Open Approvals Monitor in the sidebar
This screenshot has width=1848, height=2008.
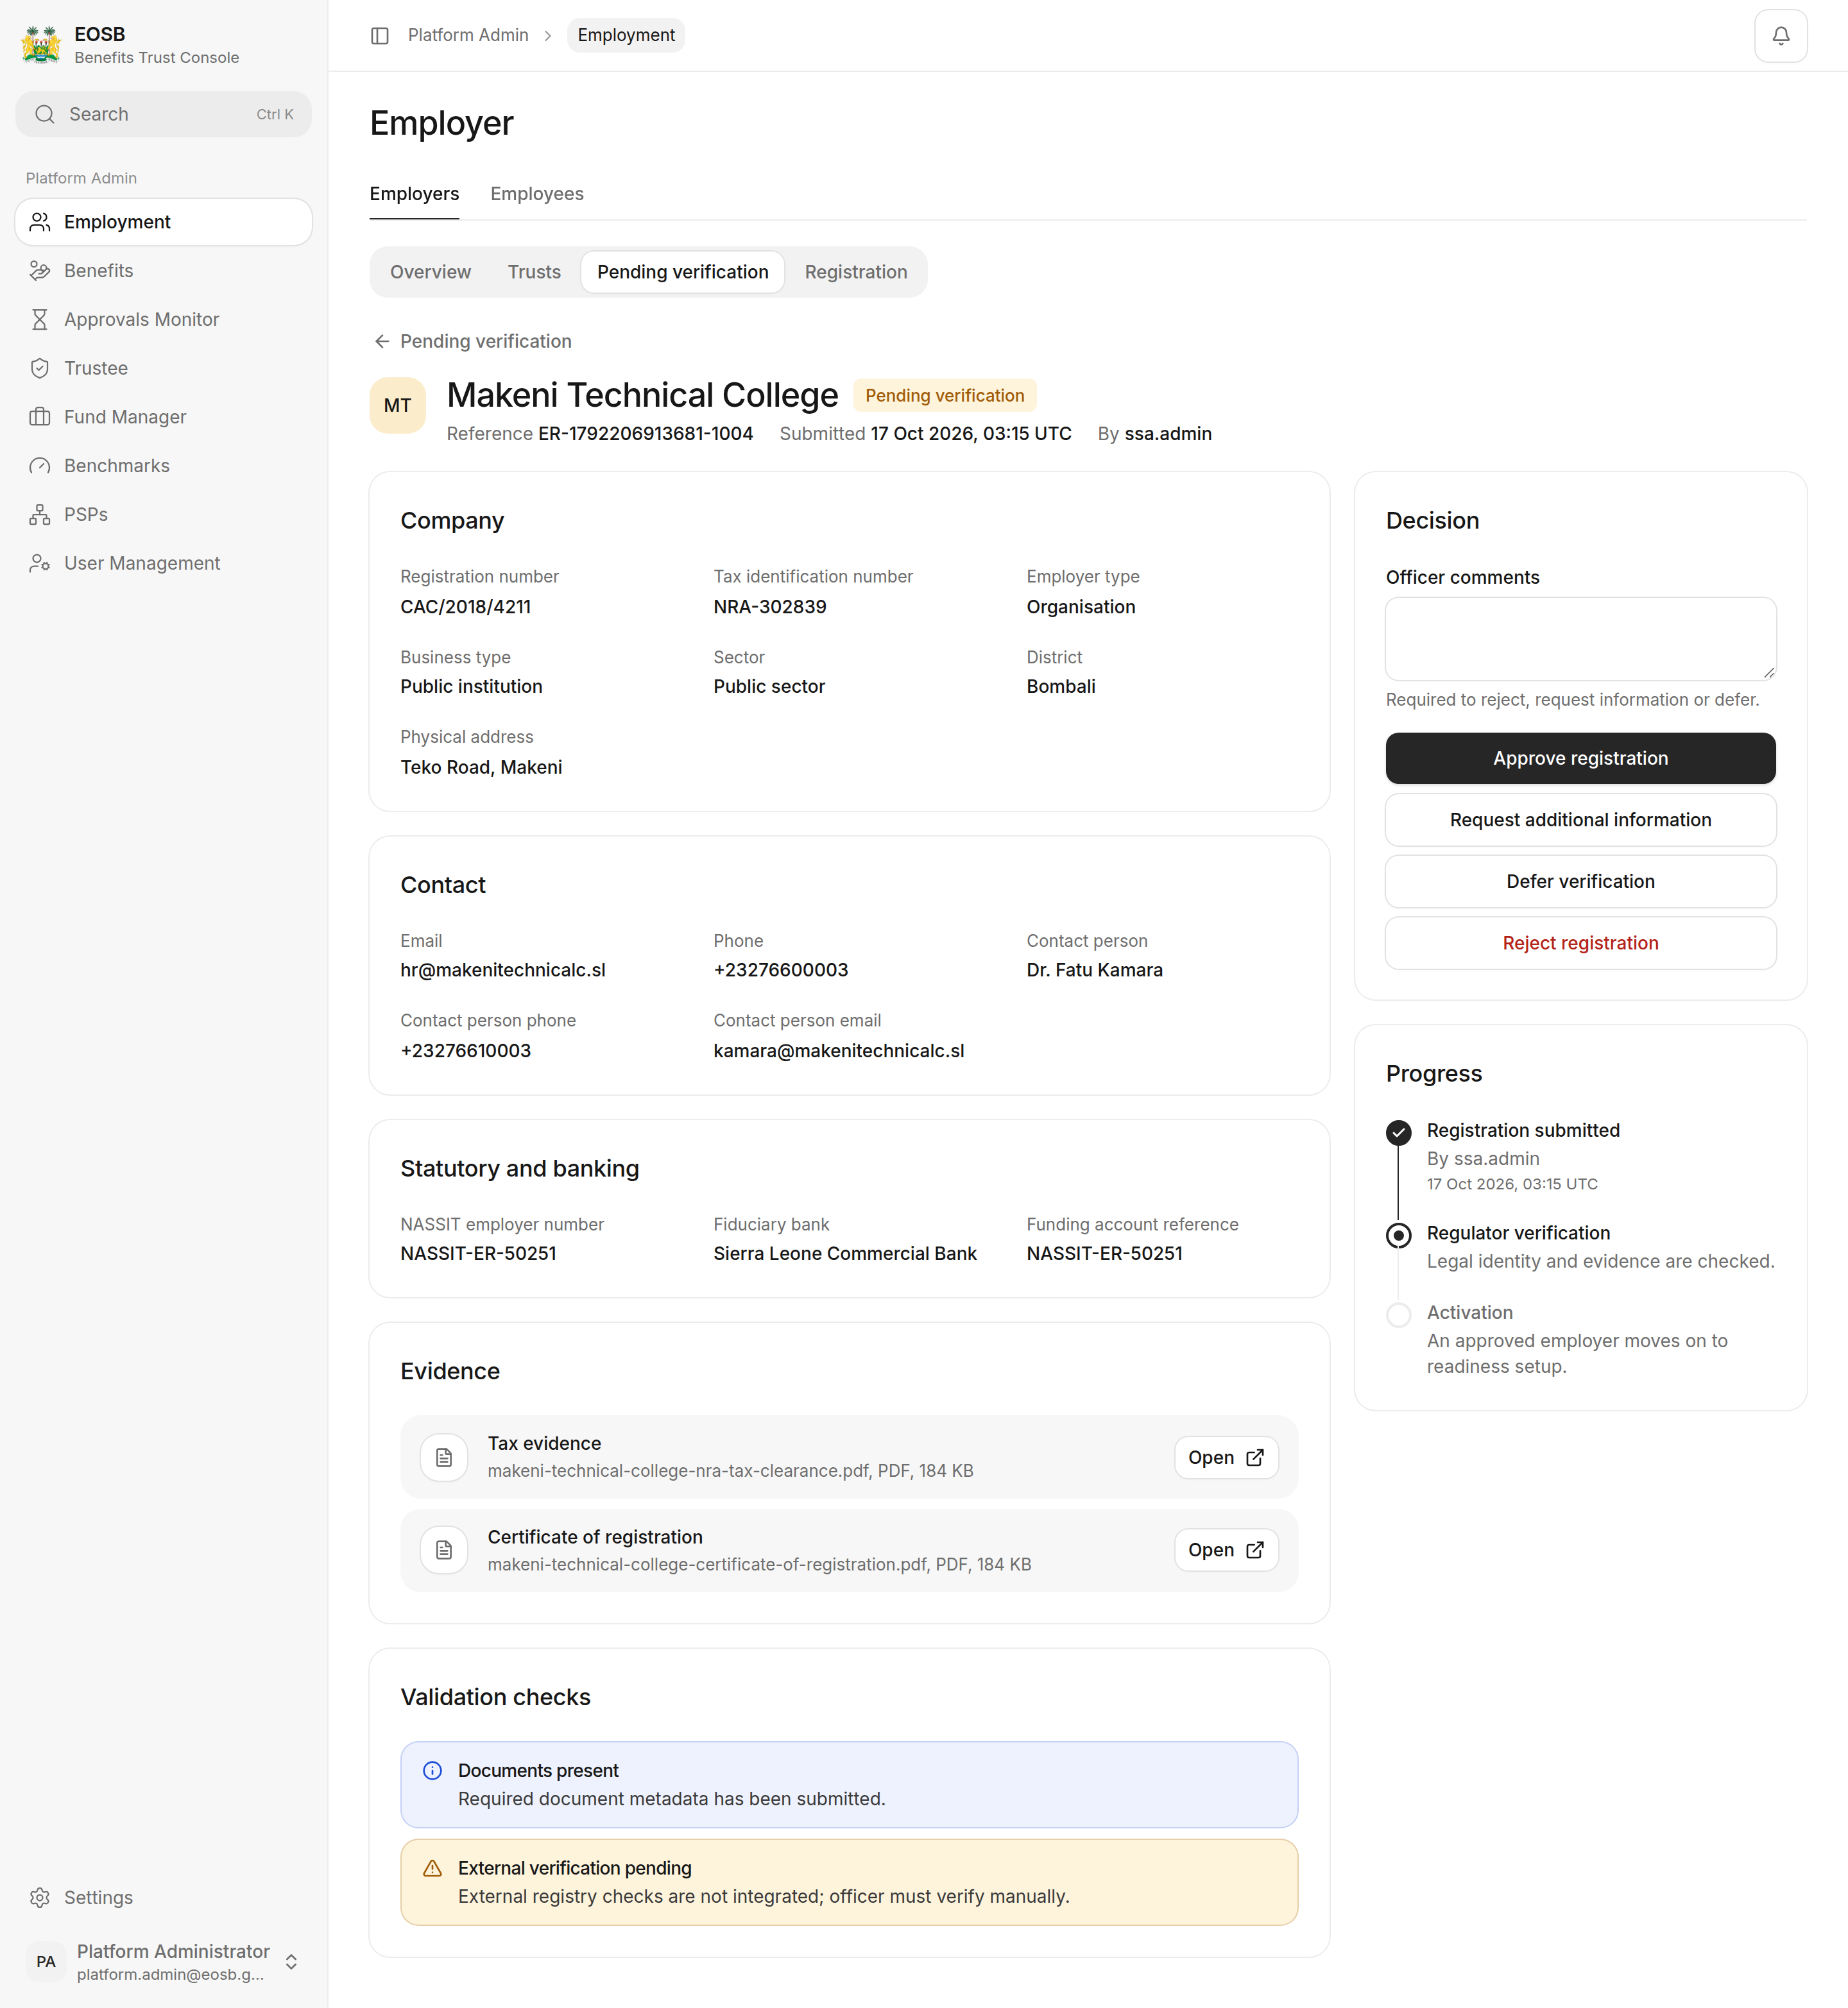click(x=164, y=320)
